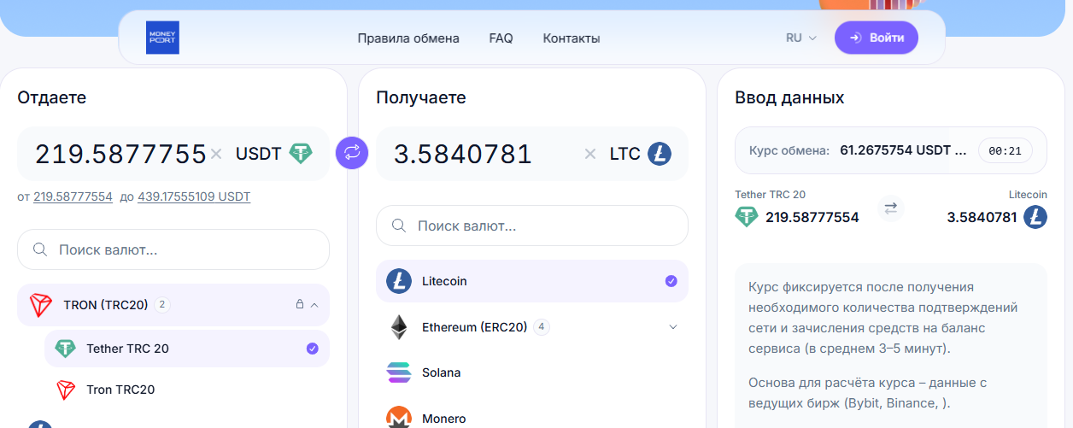
Task: Click Tether icon beside 219.58777554 summary
Action: [747, 216]
